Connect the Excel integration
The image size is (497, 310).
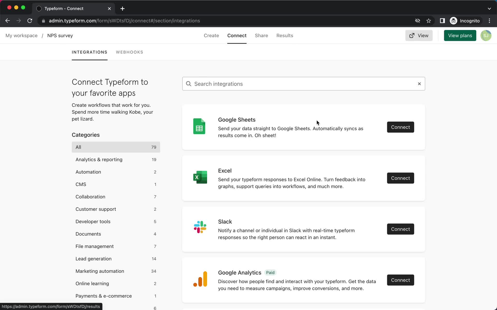coord(400,178)
